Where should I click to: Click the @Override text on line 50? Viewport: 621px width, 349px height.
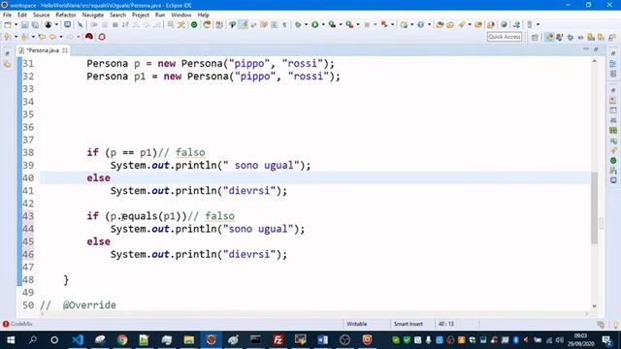(x=89, y=305)
